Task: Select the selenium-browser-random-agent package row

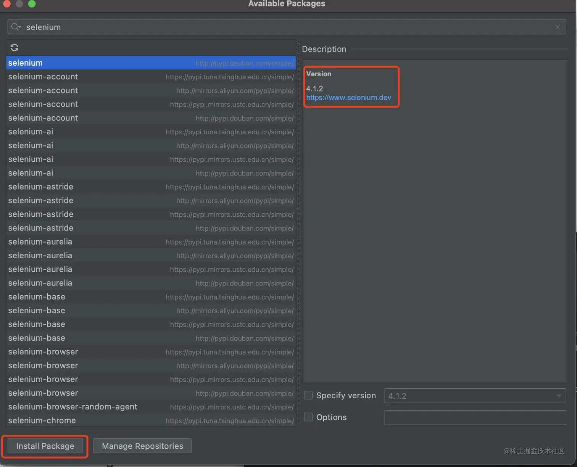Action: click(x=151, y=406)
